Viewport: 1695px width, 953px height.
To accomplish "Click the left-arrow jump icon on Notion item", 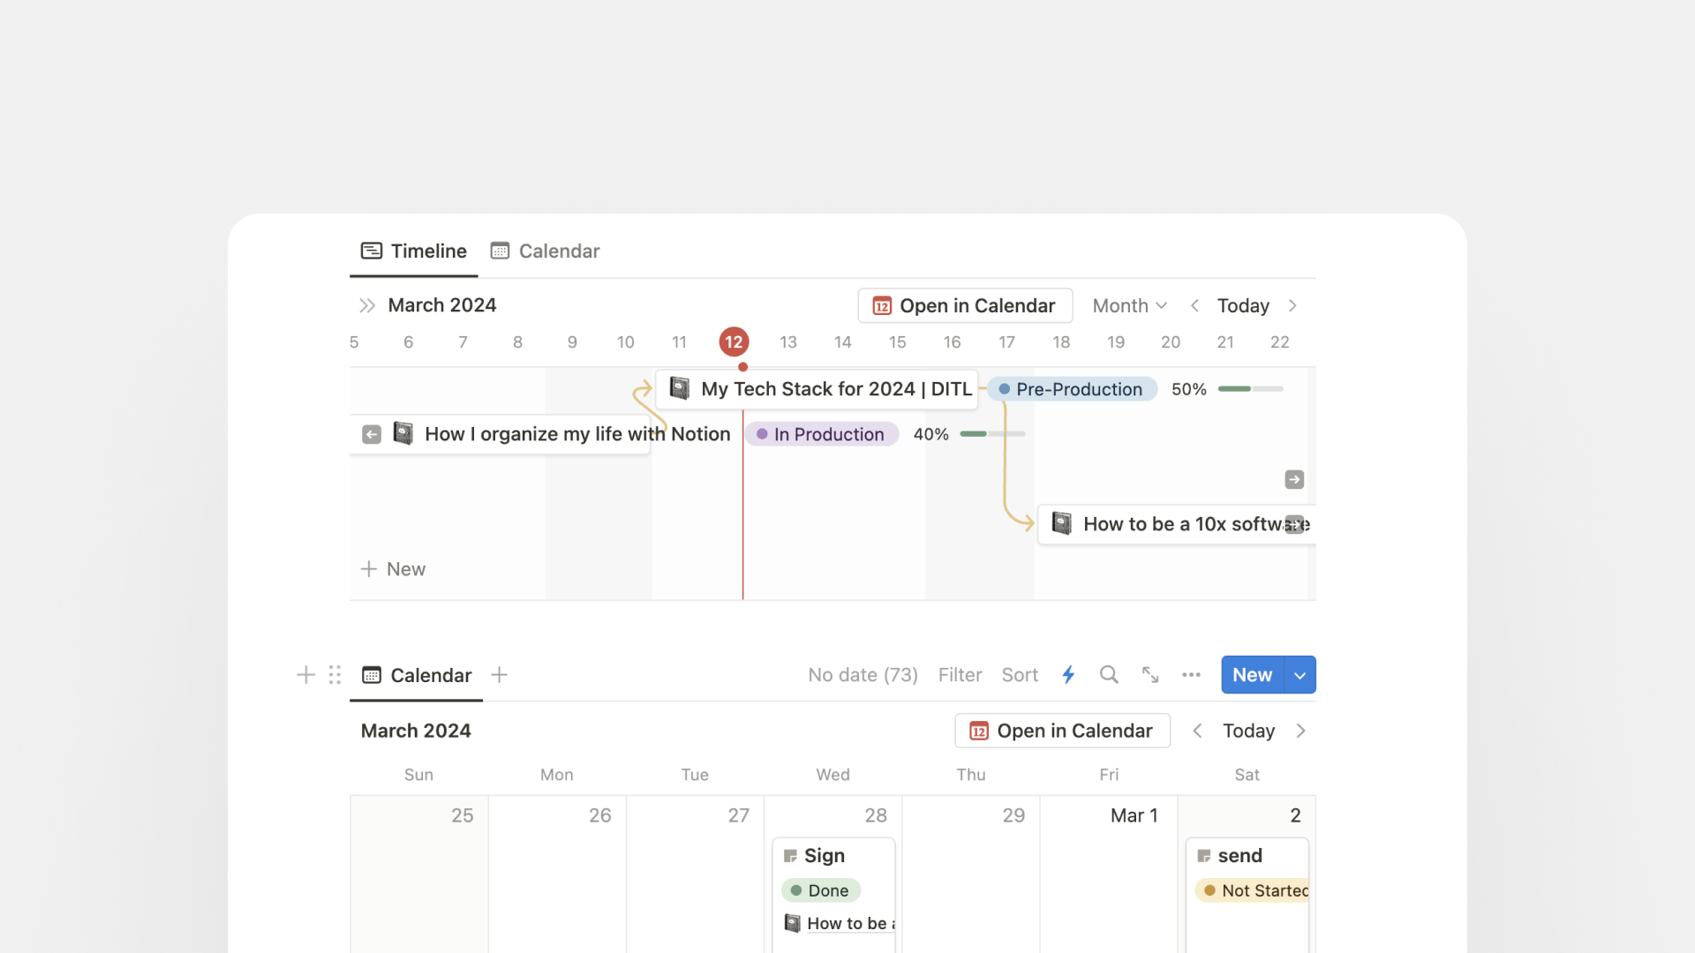I will tap(372, 434).
